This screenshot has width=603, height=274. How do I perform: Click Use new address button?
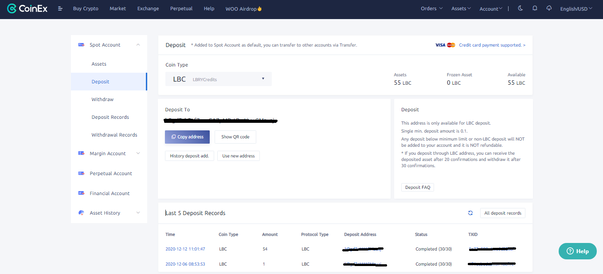coord(239,156)
